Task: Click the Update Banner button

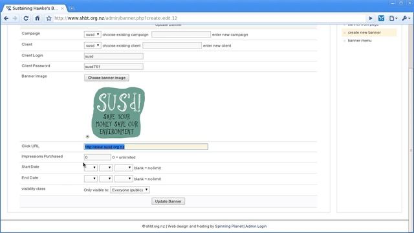Action: coord(168,201)
